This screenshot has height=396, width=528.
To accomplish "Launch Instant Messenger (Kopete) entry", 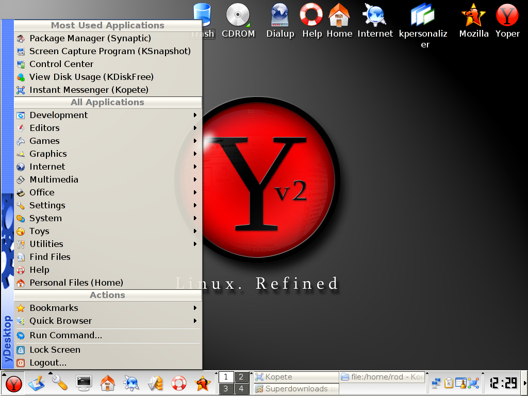I will point(108,90).
